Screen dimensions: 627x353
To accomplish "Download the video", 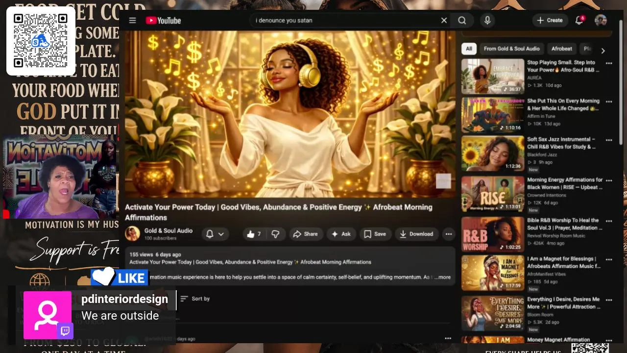I will click(416, 234).
